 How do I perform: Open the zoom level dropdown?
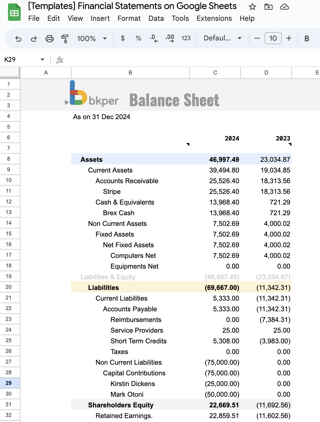click(x=93, y=38)
